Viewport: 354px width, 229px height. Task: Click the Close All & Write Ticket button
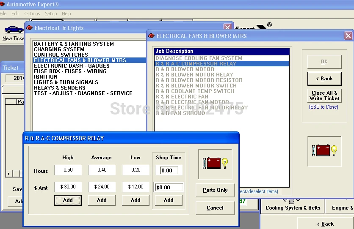pos(324,95)
